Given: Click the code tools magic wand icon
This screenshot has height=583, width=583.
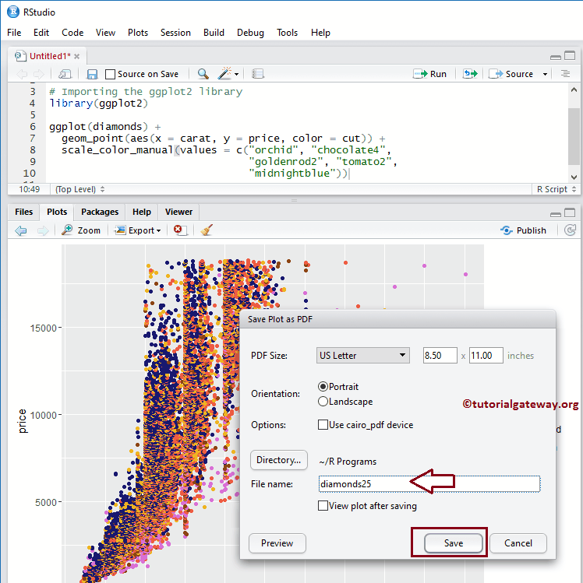Looking at the screenshot, I should pyautogui.click(x=225, y=74).
